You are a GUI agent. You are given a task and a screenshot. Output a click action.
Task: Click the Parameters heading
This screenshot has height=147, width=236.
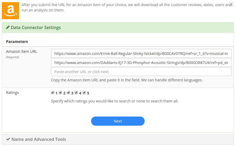[x=17, y=42]
